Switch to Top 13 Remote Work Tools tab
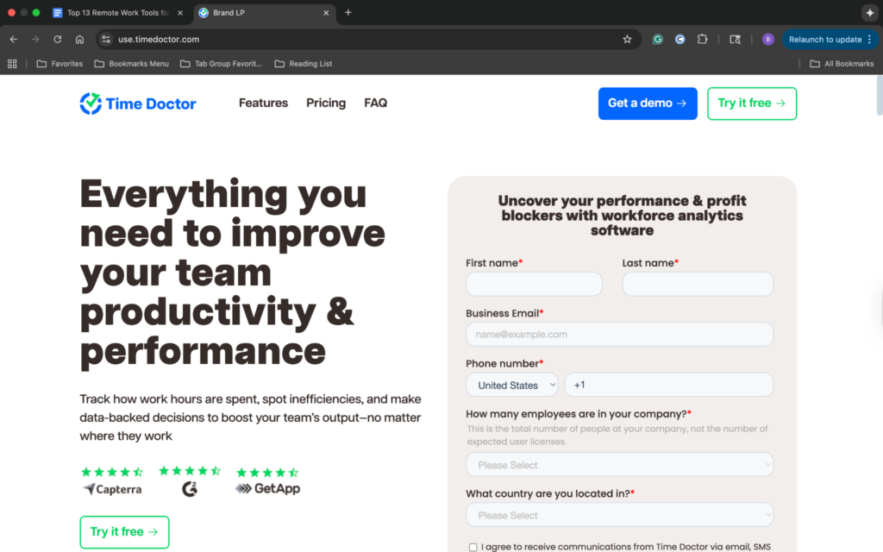This screenshot has width=883, height=552. tap(118, 13)
